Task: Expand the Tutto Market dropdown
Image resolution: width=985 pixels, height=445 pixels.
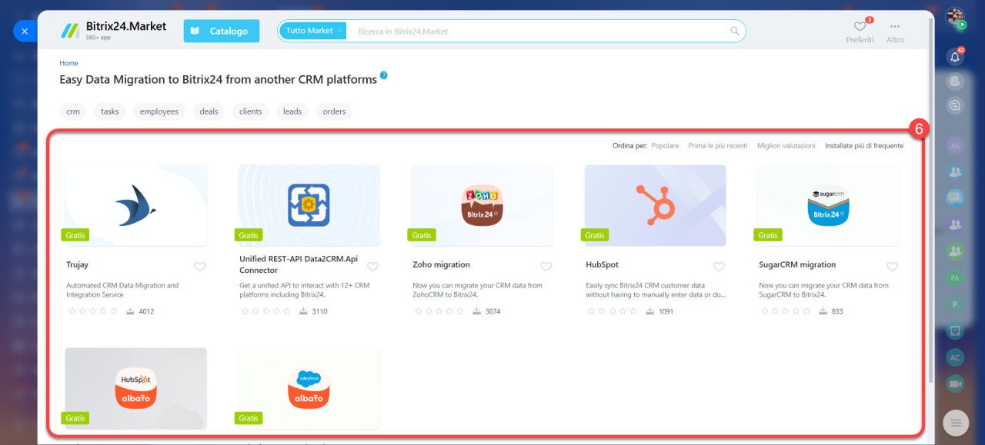Action: click(x=313, y=31)
